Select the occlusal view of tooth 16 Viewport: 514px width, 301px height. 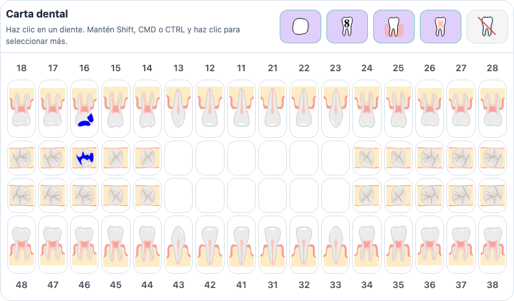pos(84,158)
